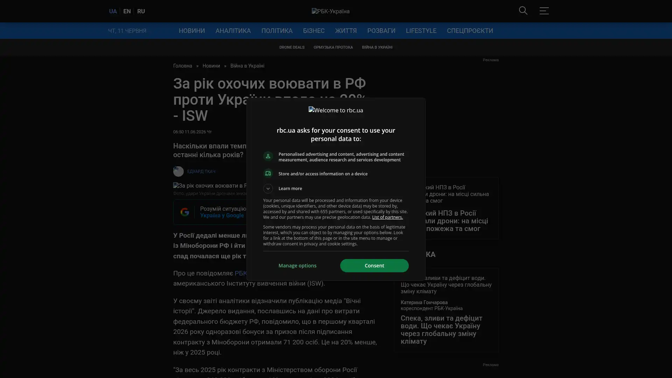The image size is (672, 378).
Task: Click the personalised advertising person icon
Action: point(268,156)
